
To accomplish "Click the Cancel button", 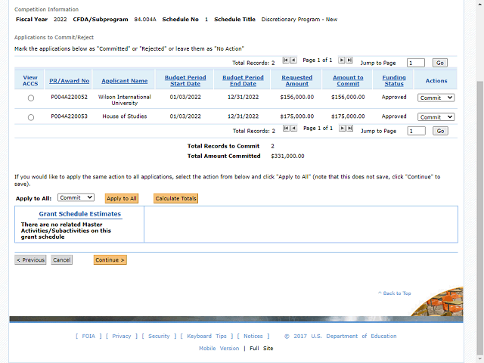I will pos(62,260).
